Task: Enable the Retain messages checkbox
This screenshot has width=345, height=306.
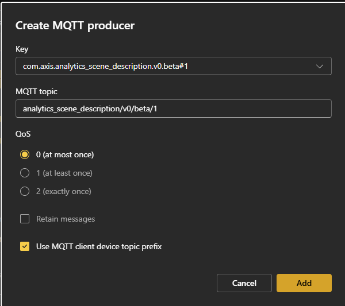Action: pyautogui.click(x=25, y=219)
